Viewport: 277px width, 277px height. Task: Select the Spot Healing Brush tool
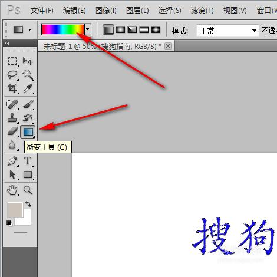click(12, 104)
